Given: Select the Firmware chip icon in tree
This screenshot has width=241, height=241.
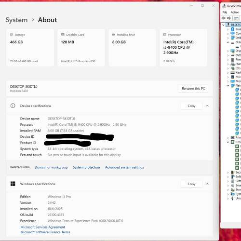Looking at the screenshot, I should (232, 60).
